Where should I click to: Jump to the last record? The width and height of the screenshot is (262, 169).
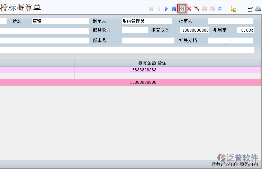pos(174,9)
